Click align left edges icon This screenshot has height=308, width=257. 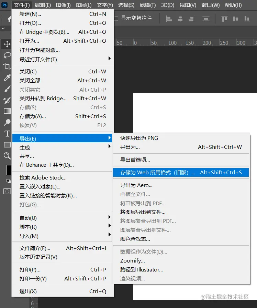pyautogui.click(x=169, y=19)
